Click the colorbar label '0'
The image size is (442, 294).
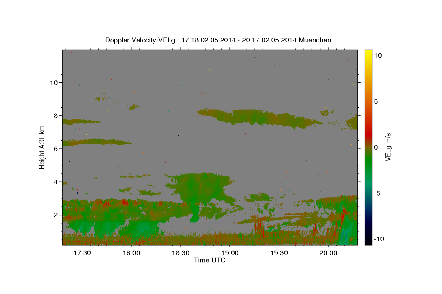376,147
